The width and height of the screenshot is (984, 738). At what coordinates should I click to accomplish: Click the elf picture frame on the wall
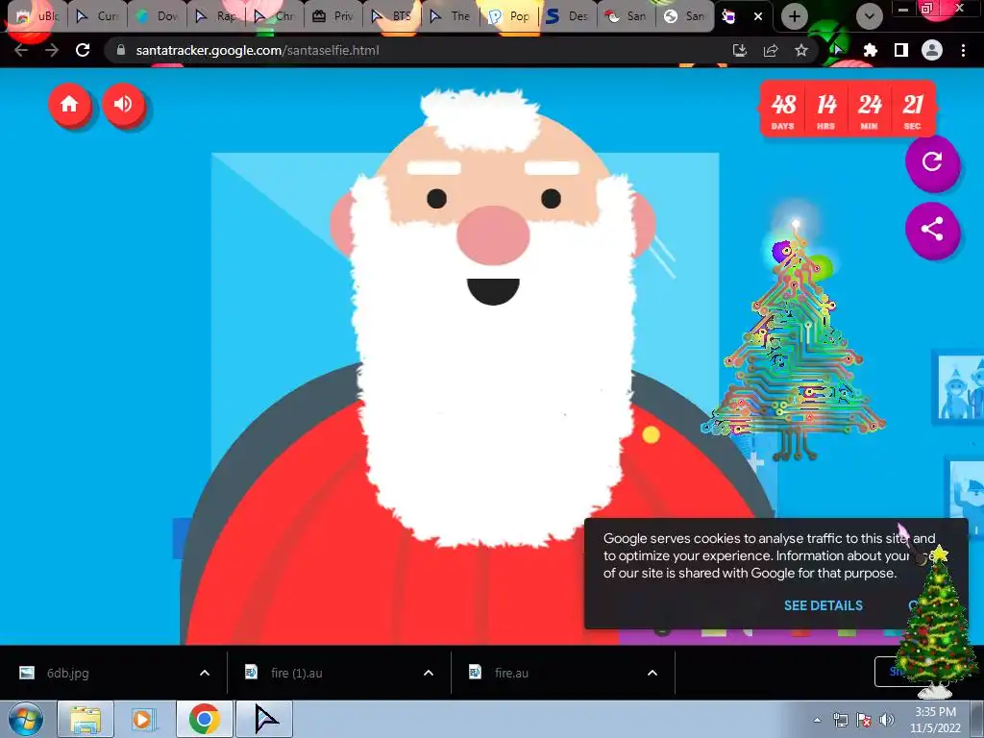pos(958,386)
